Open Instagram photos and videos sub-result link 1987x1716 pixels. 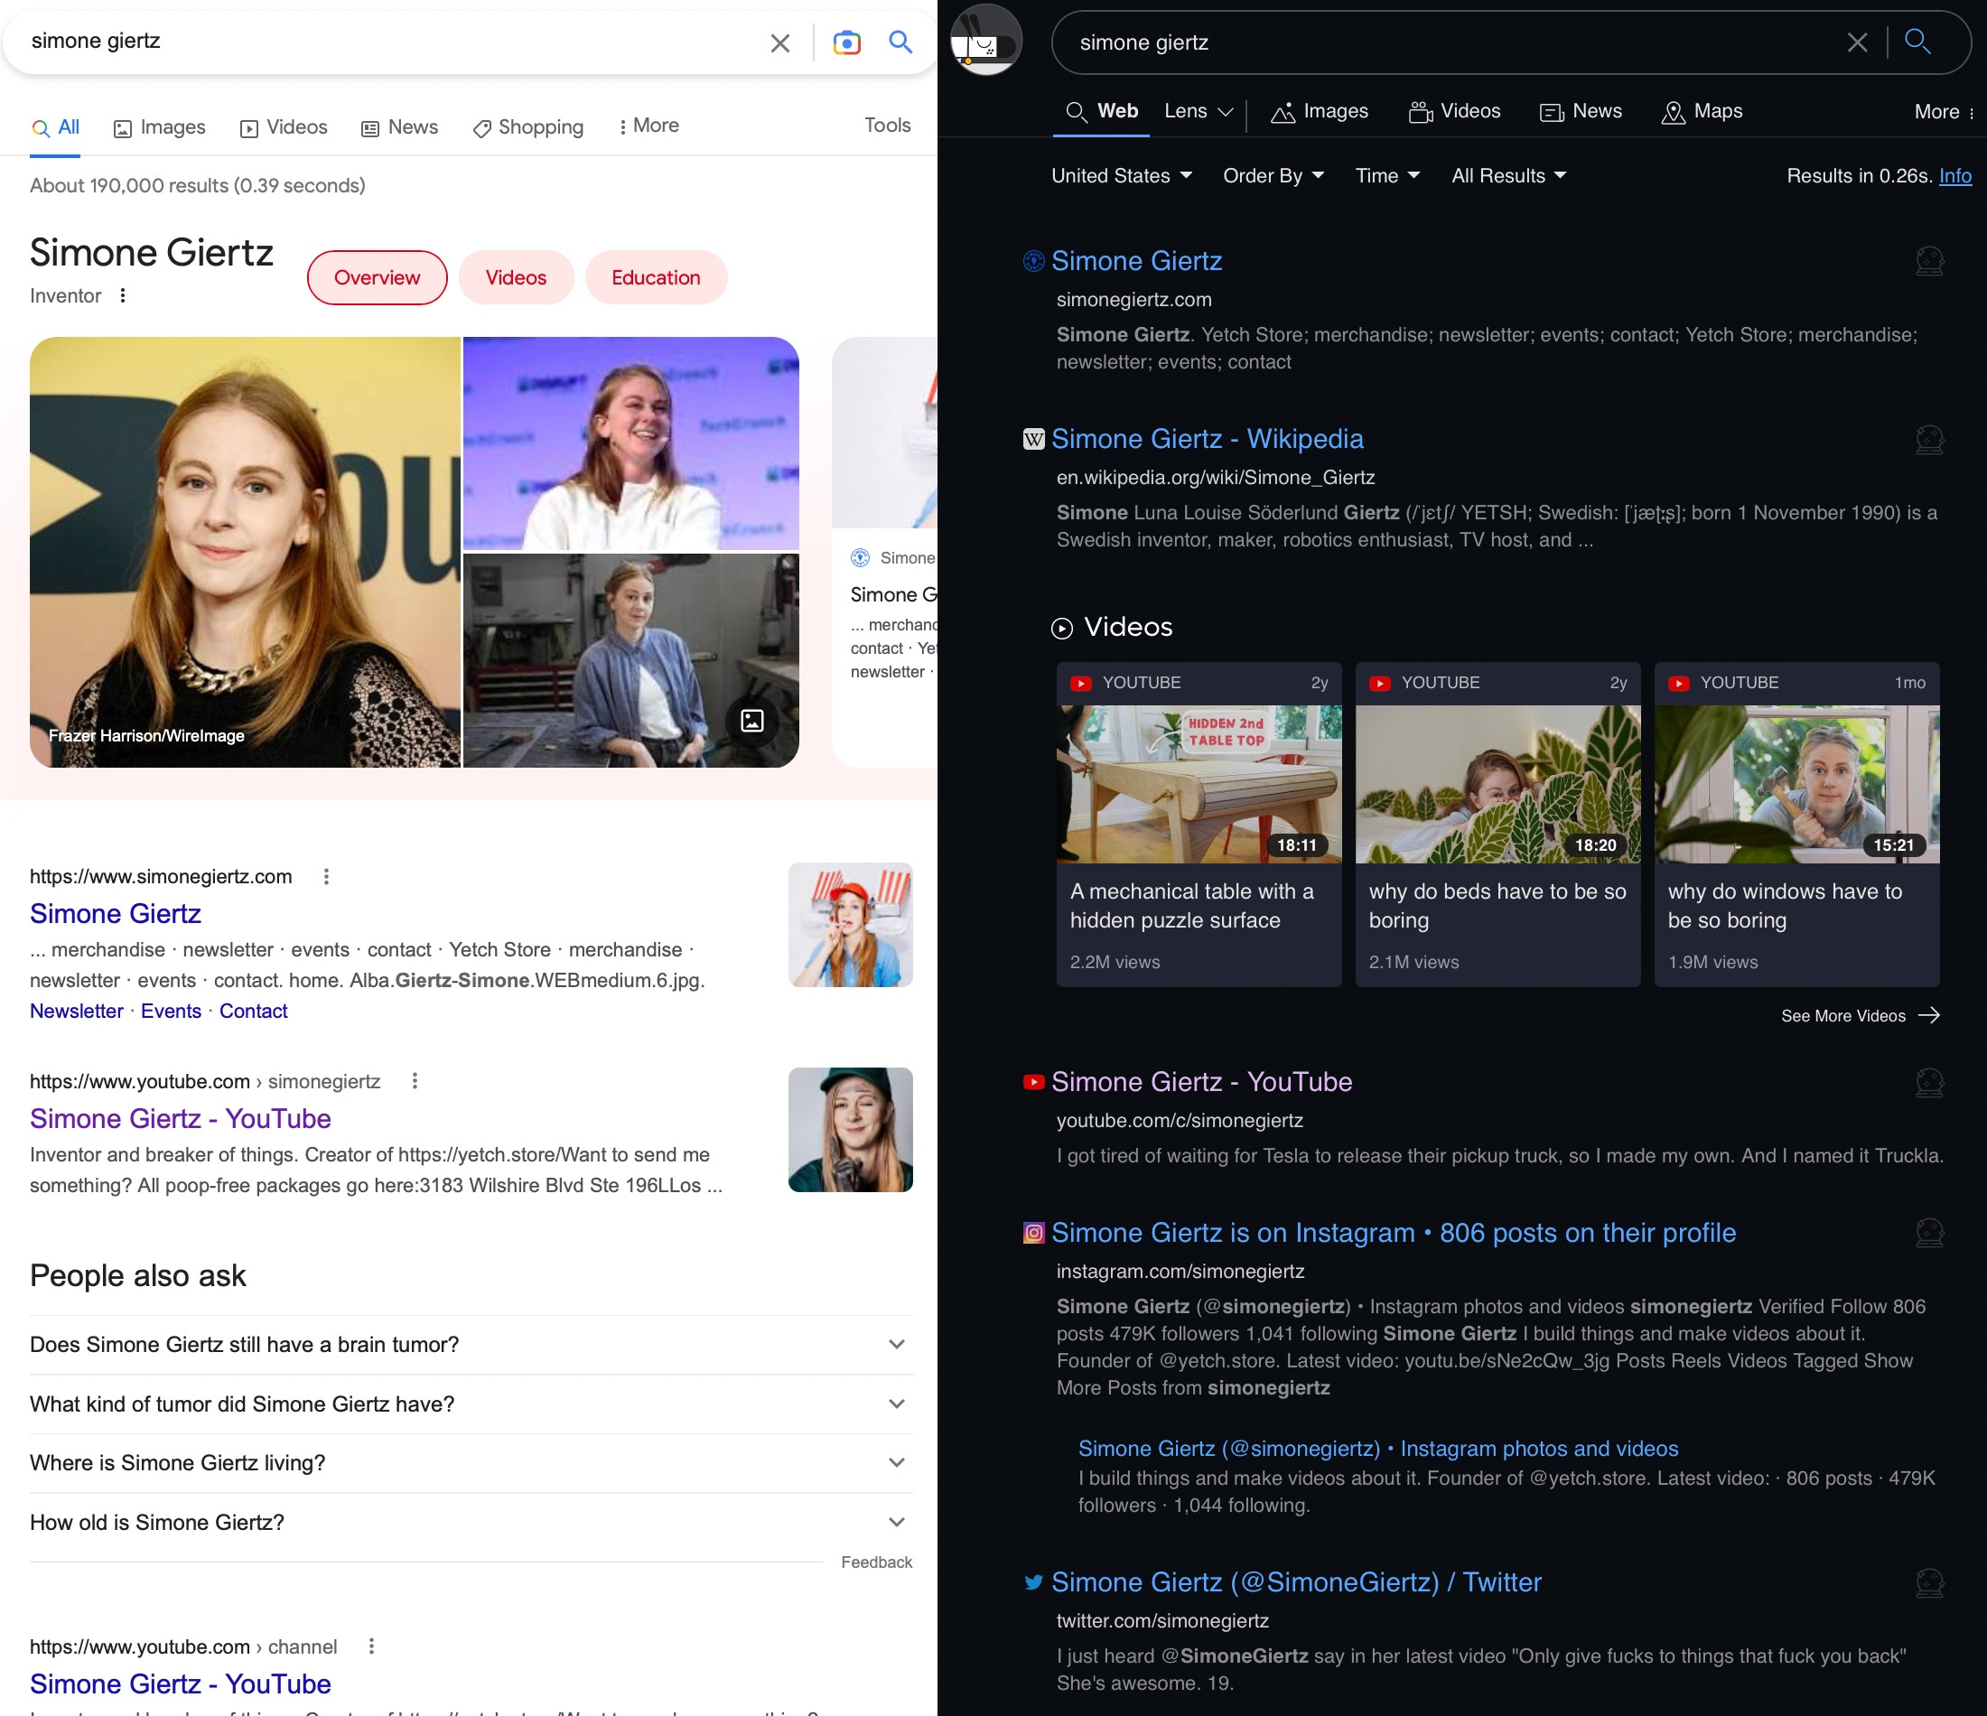[x=1378, y=1449]
